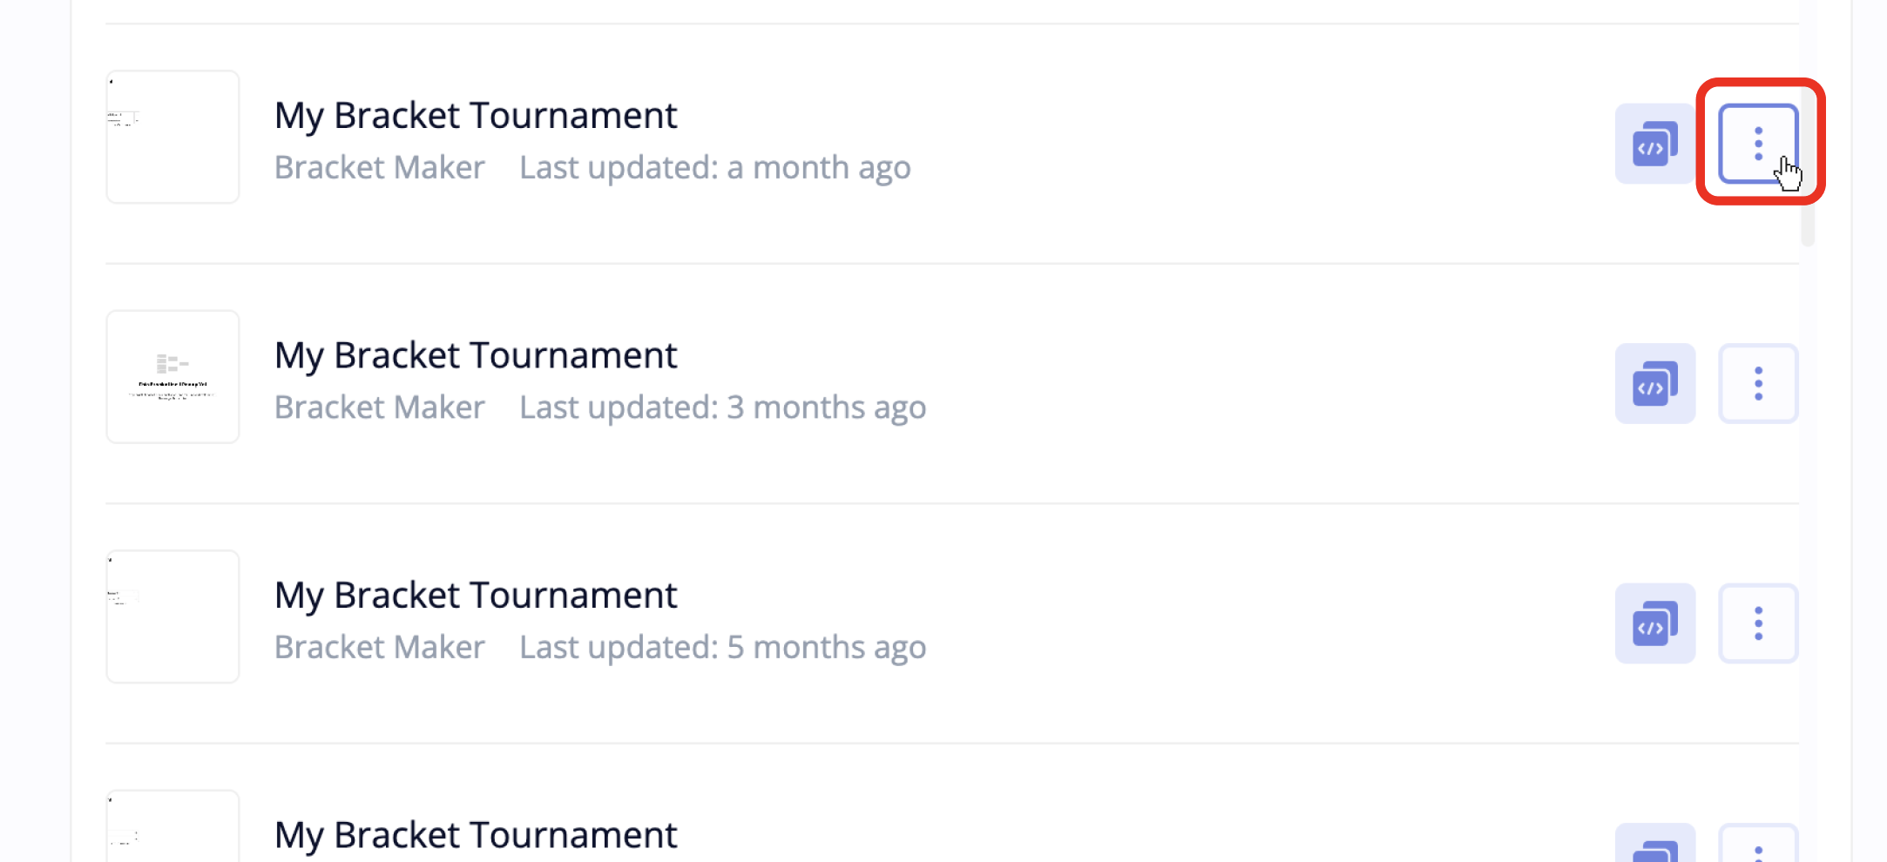Click the Bracket Maker label on the first row
The width and height of the screenshot is (1887, 862).
coord(379,167)
